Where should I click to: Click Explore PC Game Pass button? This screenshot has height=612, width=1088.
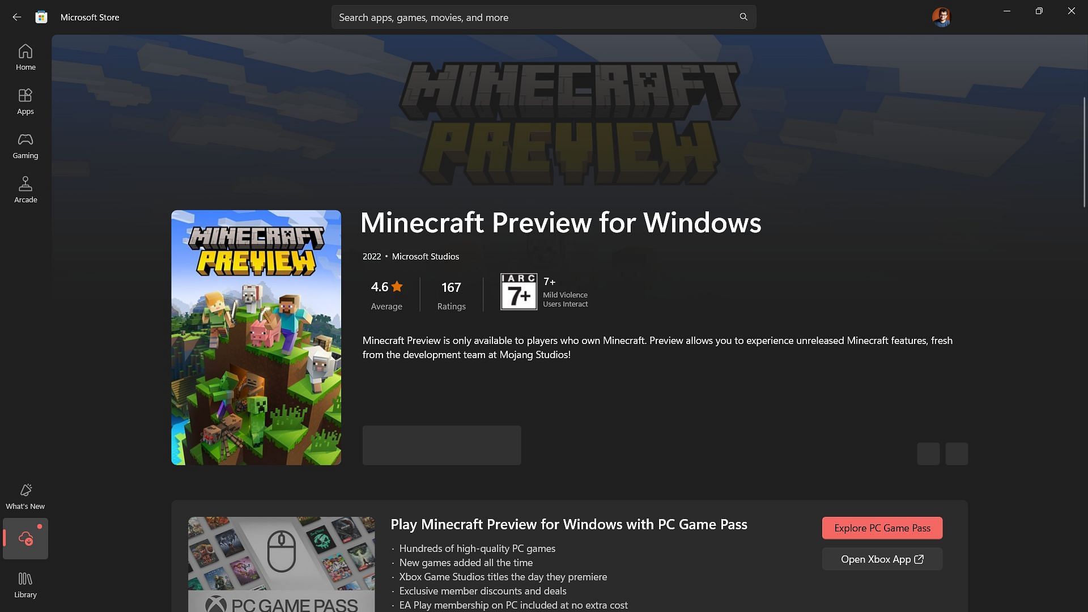pyautogui.click(x=882, y=528)
